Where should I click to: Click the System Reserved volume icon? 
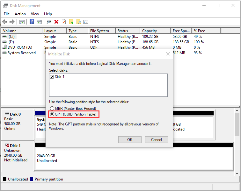tap(4, 53)
